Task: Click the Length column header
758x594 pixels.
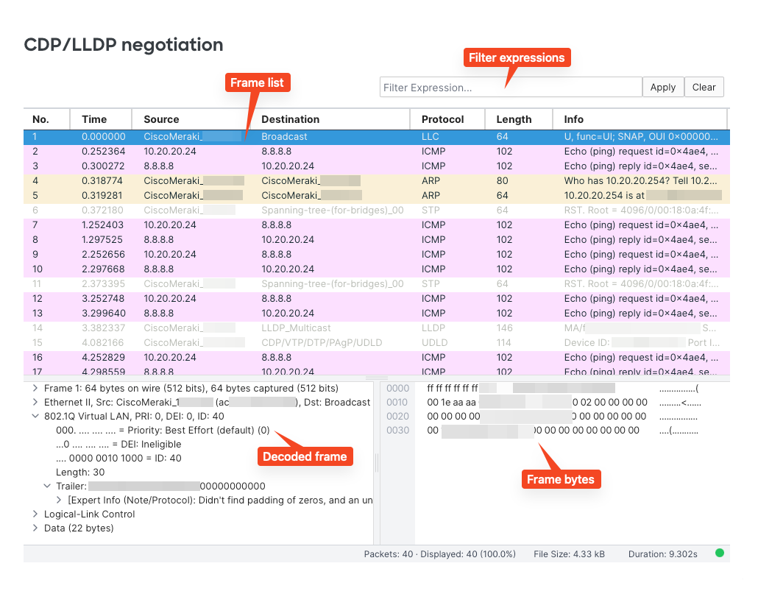Action: [x=514, y=119]
